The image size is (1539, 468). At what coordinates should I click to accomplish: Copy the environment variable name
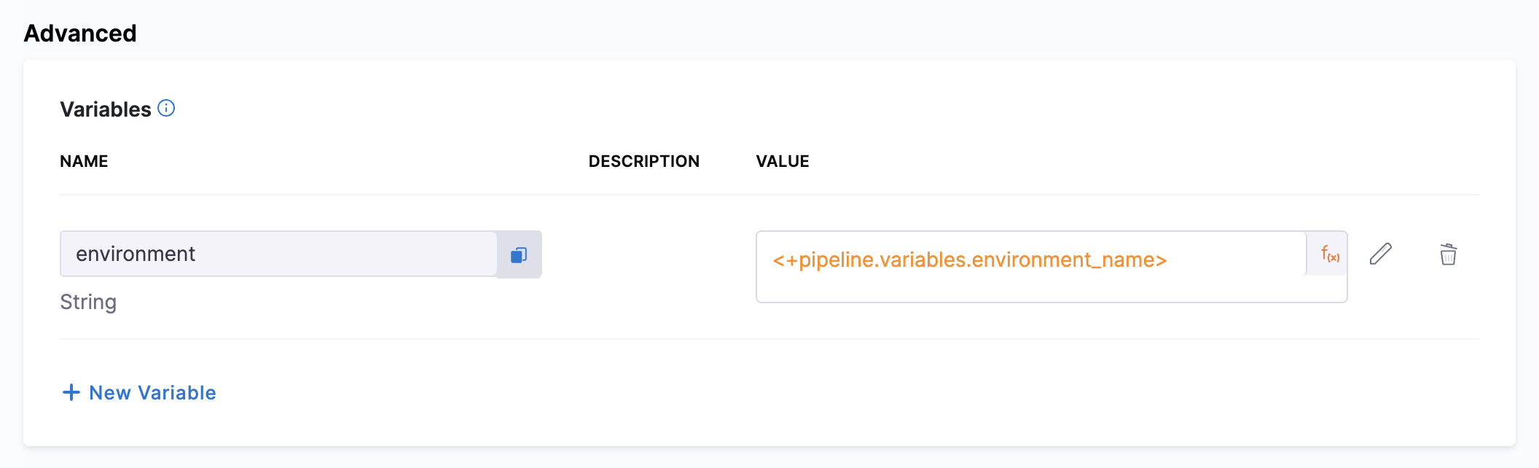click(519, 254)
